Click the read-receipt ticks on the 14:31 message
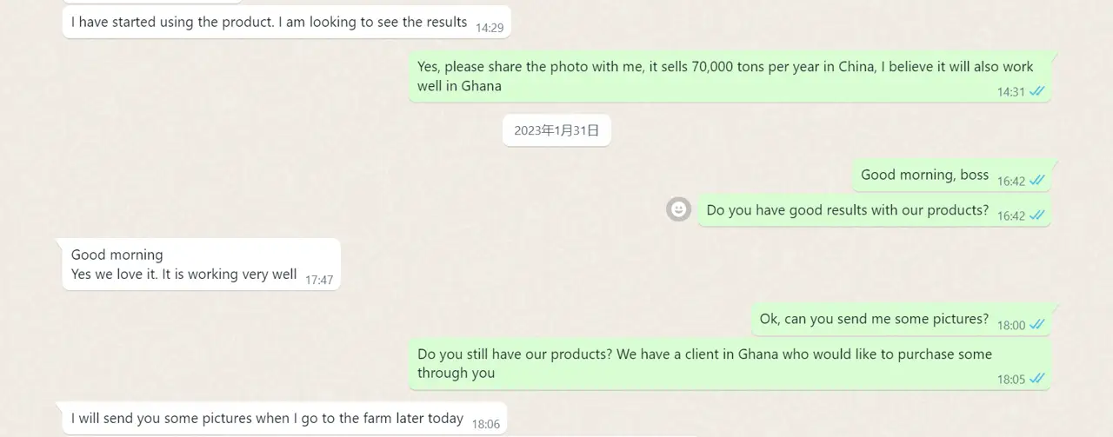 coord(1036,91)
